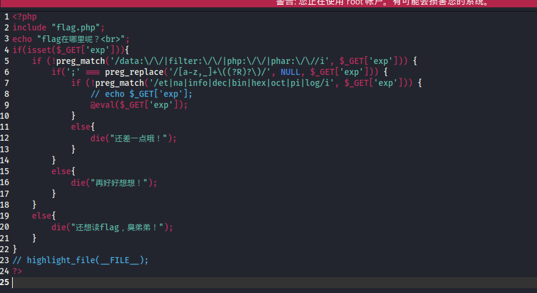537x293 pixels.
Task: Click the die("再好好想想！") statement
Action: (114, 182)
